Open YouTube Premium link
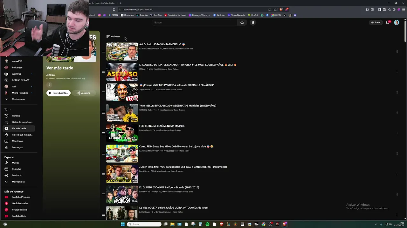The height and width of the screenshot is (228, 407). pyautogui.click(x=19, y=197)
